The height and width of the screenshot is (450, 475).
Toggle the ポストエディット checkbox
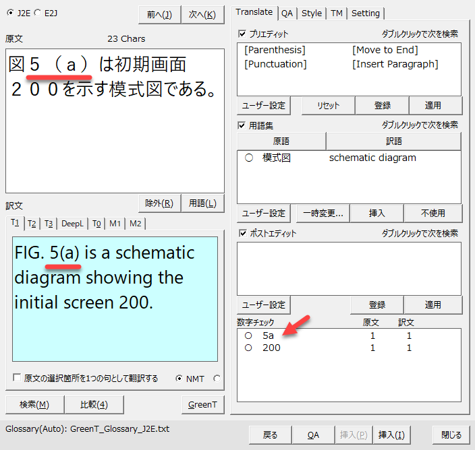[242, 233]
